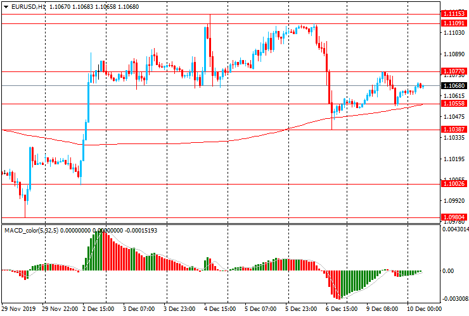The width and height of the screenshot is (469, 316).
Task: Select the 1.10387 price level label
Action: tap(454, 130)
